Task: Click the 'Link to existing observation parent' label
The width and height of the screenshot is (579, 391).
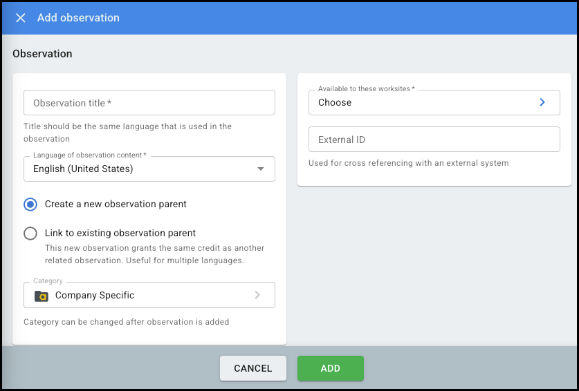Action: 120,233
